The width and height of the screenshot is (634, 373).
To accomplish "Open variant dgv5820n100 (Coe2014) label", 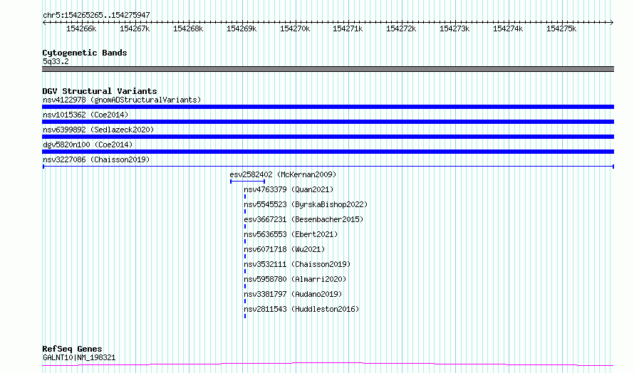I will 88,145.
